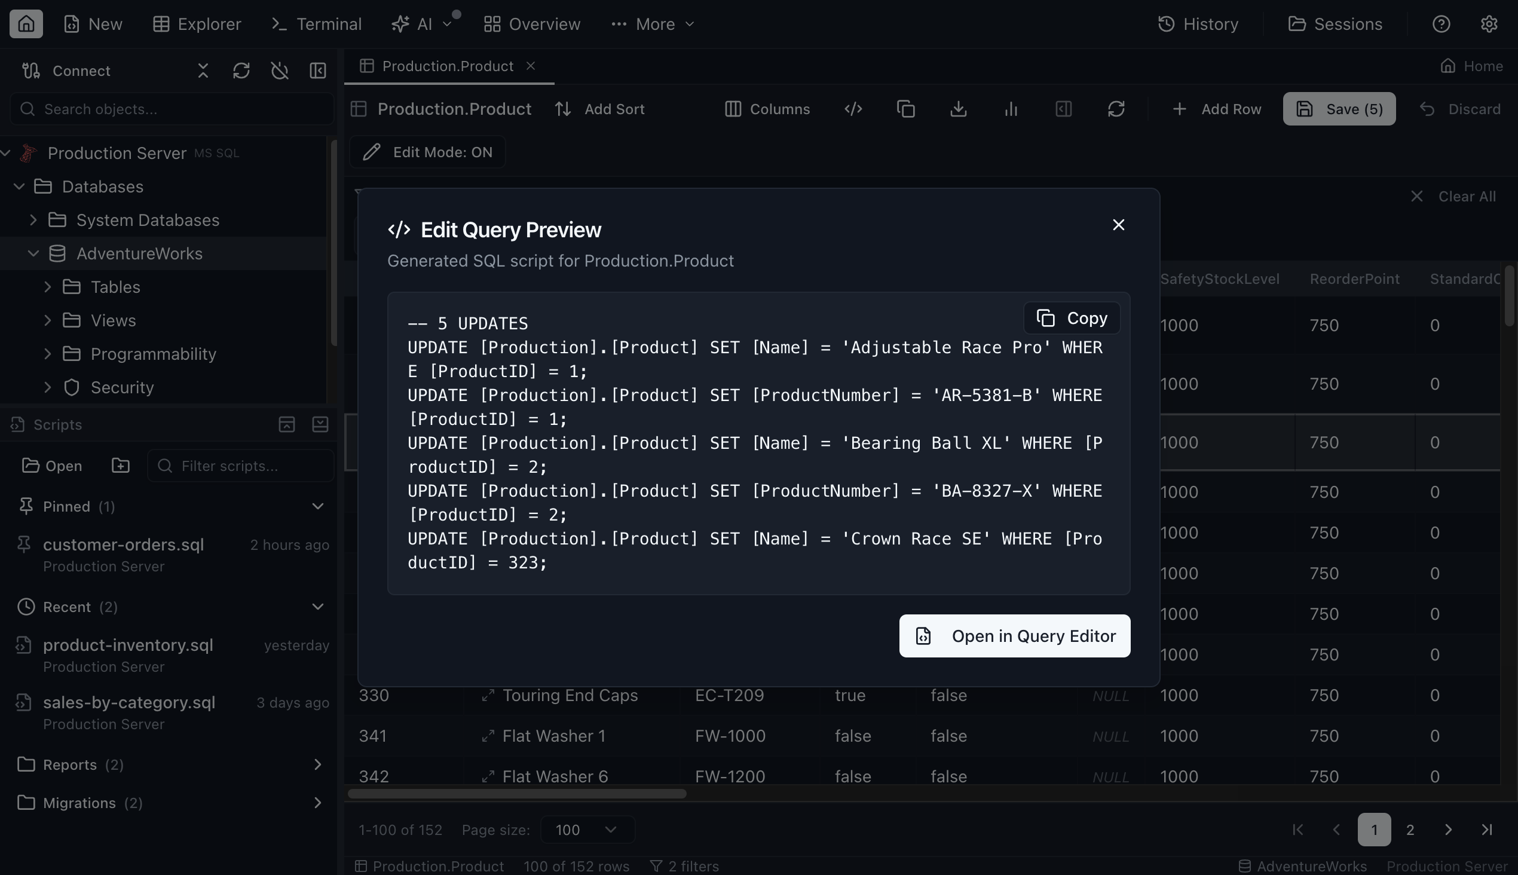Refresh the Production Server connection

[241, 71]
